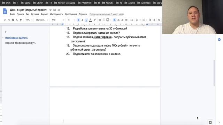Decrease the paragraph indent
The image size is (223, 125).
coord(150,20)
